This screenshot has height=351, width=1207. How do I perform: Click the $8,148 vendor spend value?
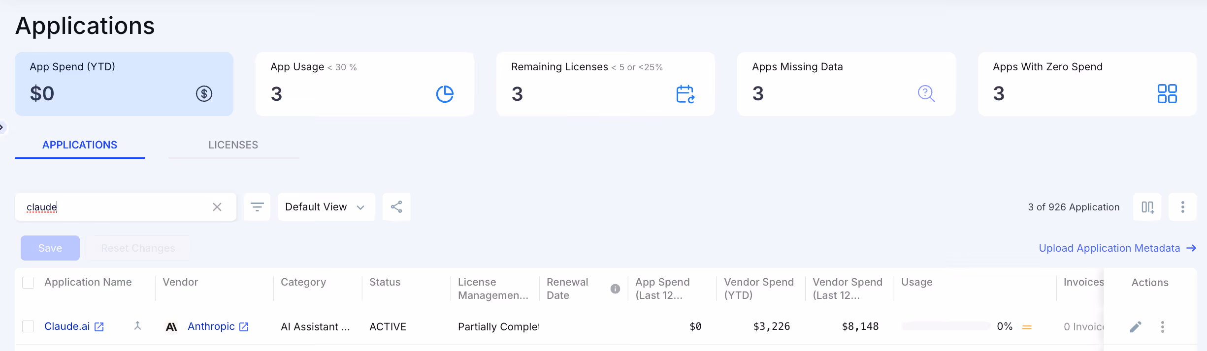coord(860,327)
